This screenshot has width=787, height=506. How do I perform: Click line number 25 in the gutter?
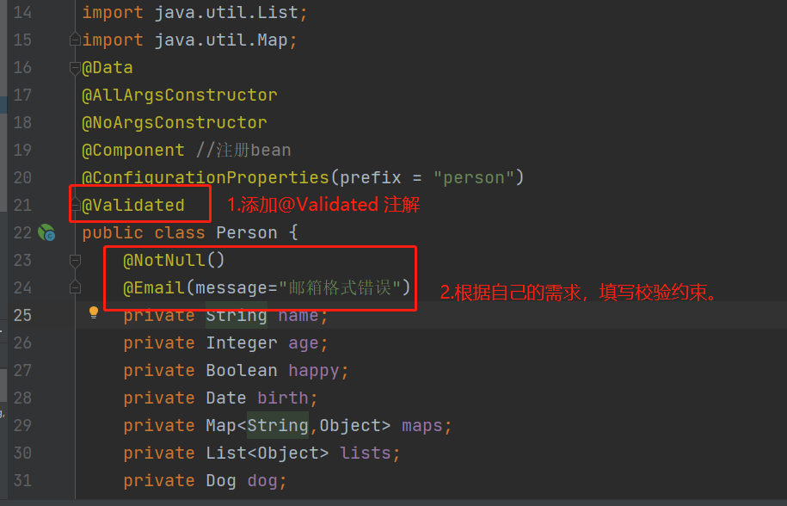(x=22, y=315)
